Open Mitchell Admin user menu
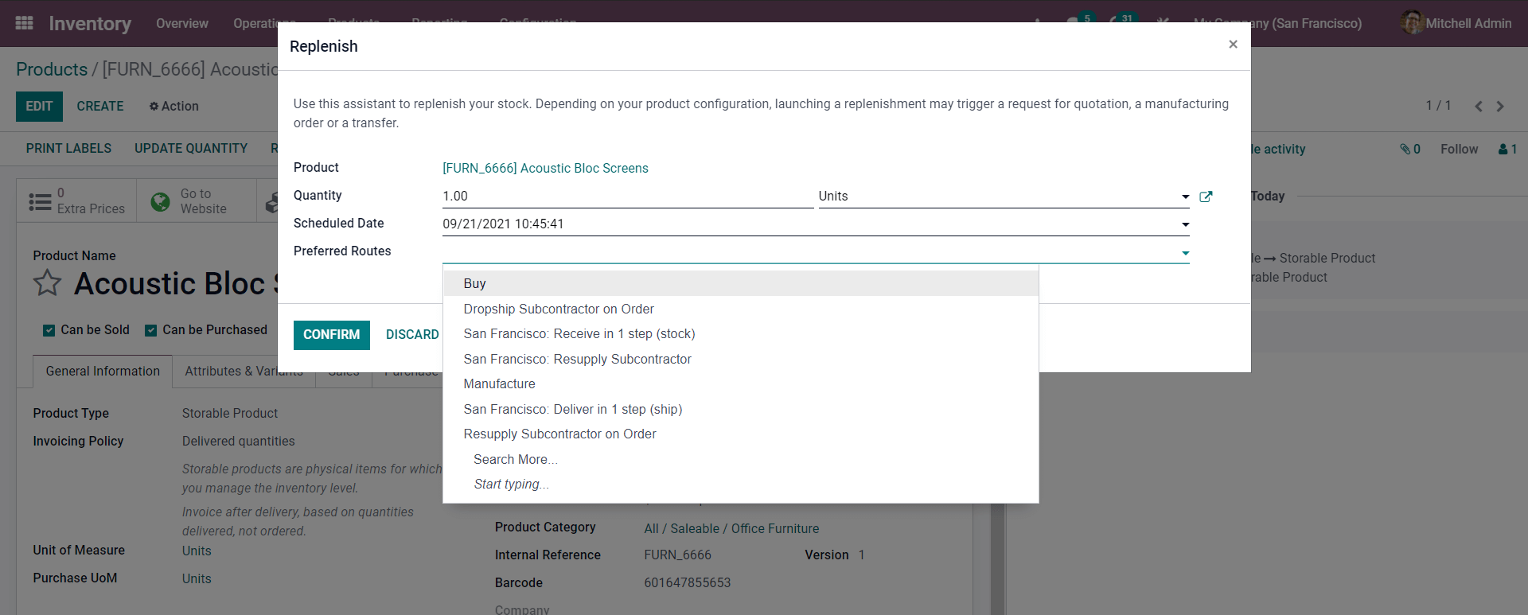The width and height of the screenshot is (1528, 615). 1456,23
